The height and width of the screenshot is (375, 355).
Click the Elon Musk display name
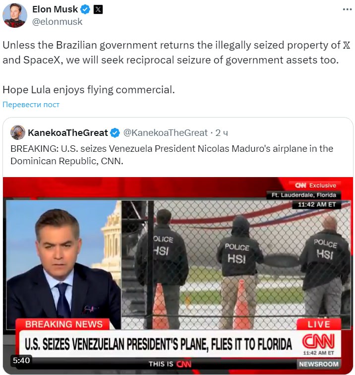point(55,9)
